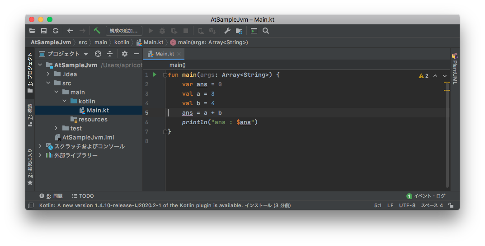Open the プロジェクト view dropdown
Screen dimensions: 485x246
pyautogui.click(x=86, y=54)
